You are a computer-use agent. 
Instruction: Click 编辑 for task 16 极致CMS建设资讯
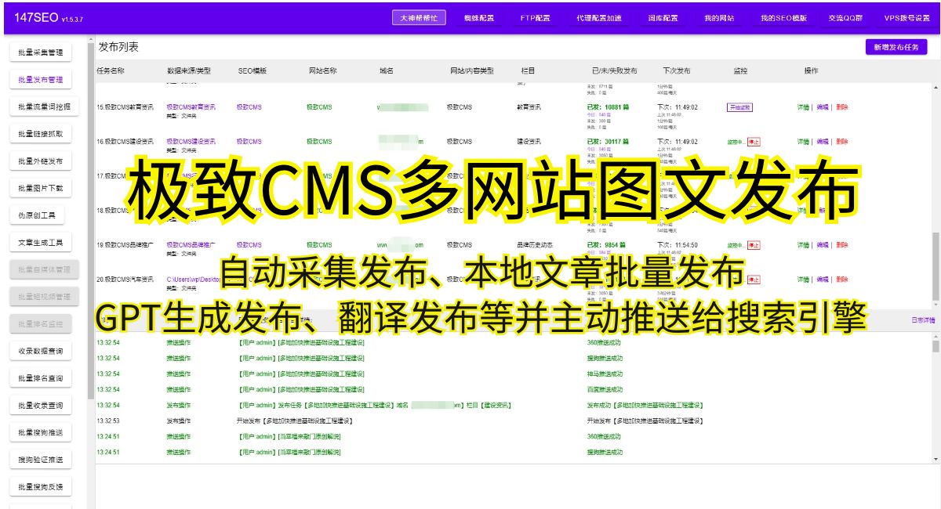click(822, 142)
